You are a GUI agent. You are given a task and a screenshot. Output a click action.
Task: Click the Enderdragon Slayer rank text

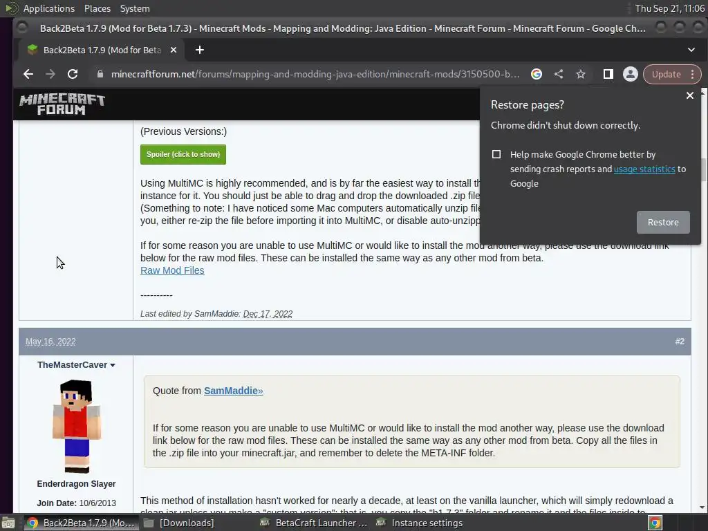(76, 483)
